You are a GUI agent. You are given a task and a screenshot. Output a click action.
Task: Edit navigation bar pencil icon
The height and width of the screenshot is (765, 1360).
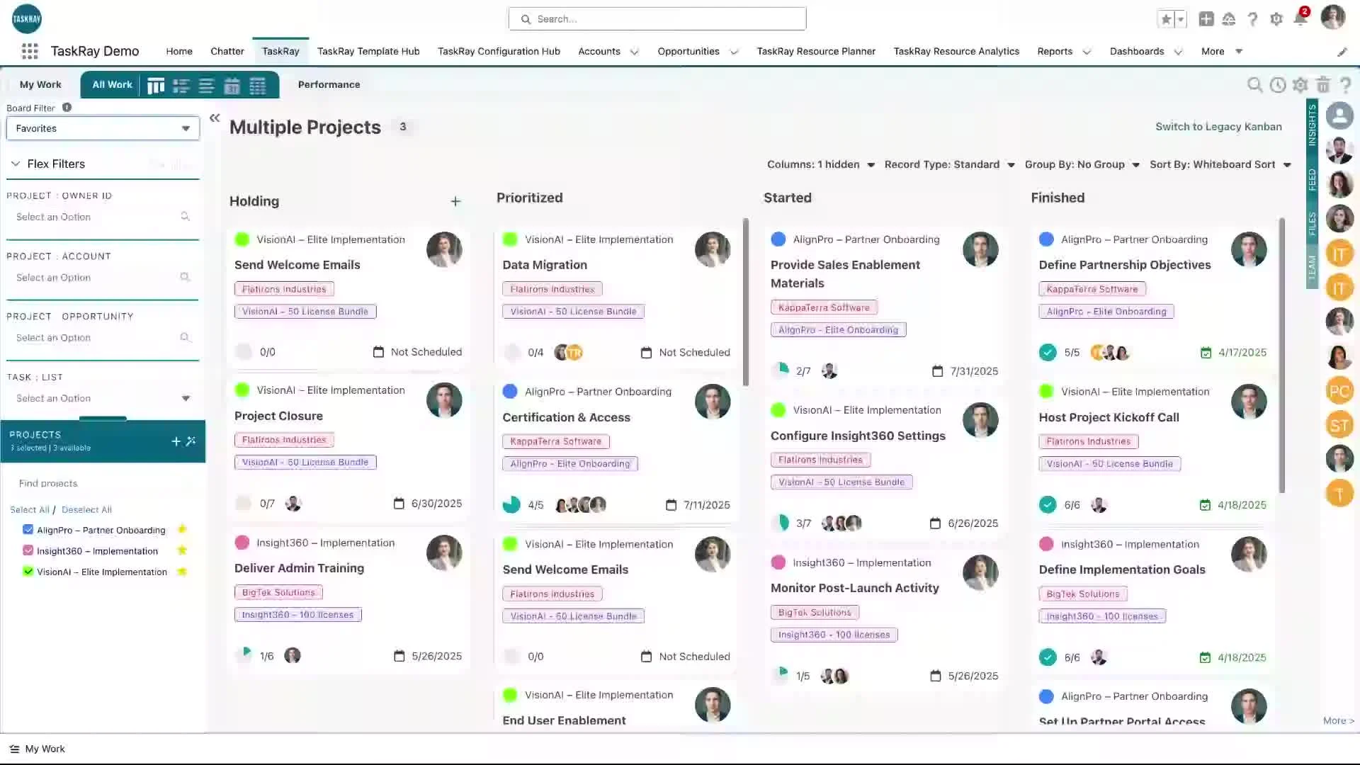[x=1342, y=52]
